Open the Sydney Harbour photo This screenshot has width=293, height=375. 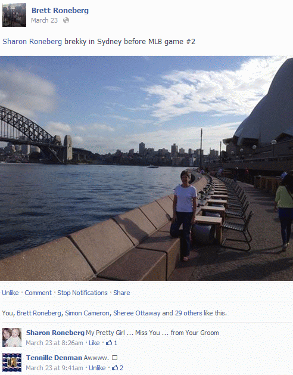tap(146, 168)
